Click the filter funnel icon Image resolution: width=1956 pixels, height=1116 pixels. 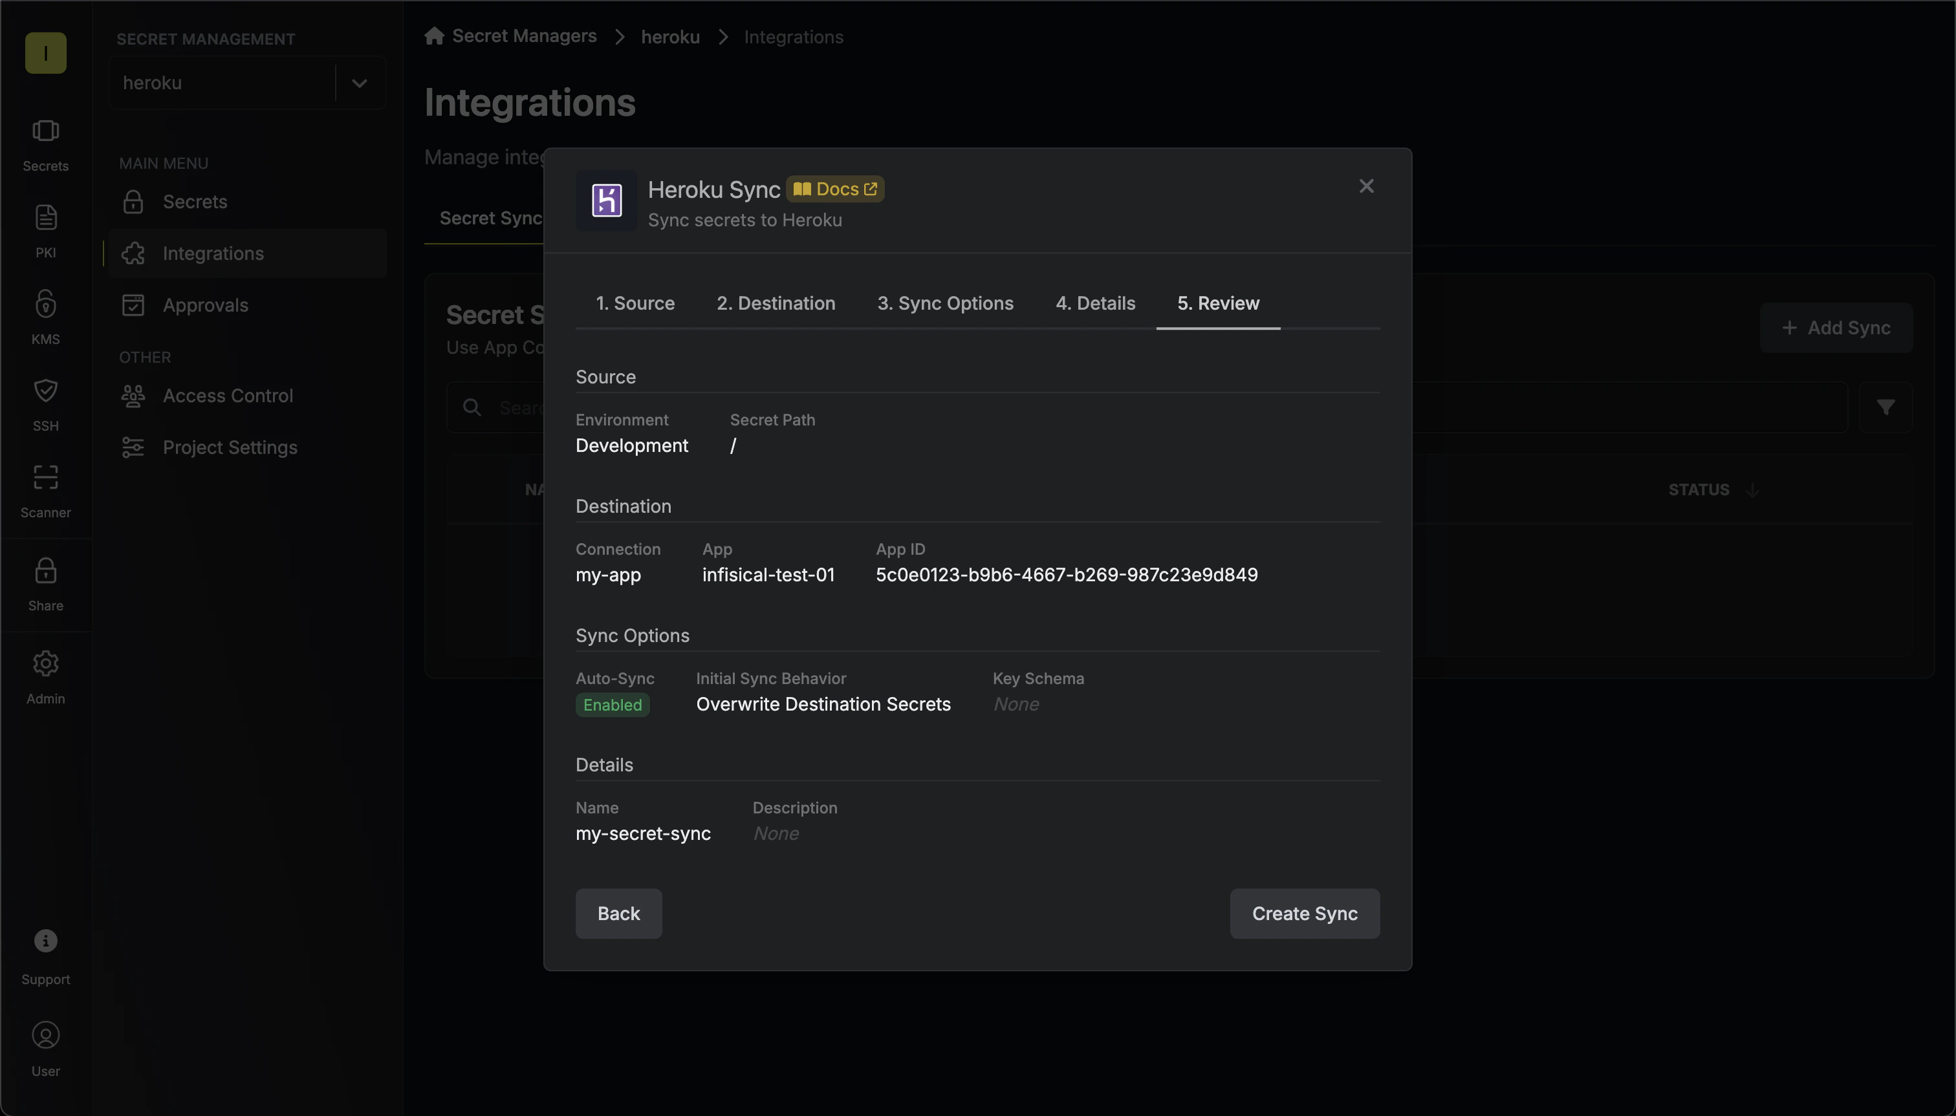point(1885,407)
